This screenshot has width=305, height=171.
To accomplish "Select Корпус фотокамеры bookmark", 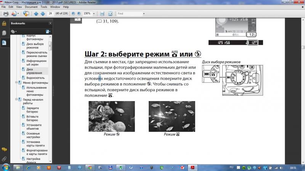I will 35,37.
